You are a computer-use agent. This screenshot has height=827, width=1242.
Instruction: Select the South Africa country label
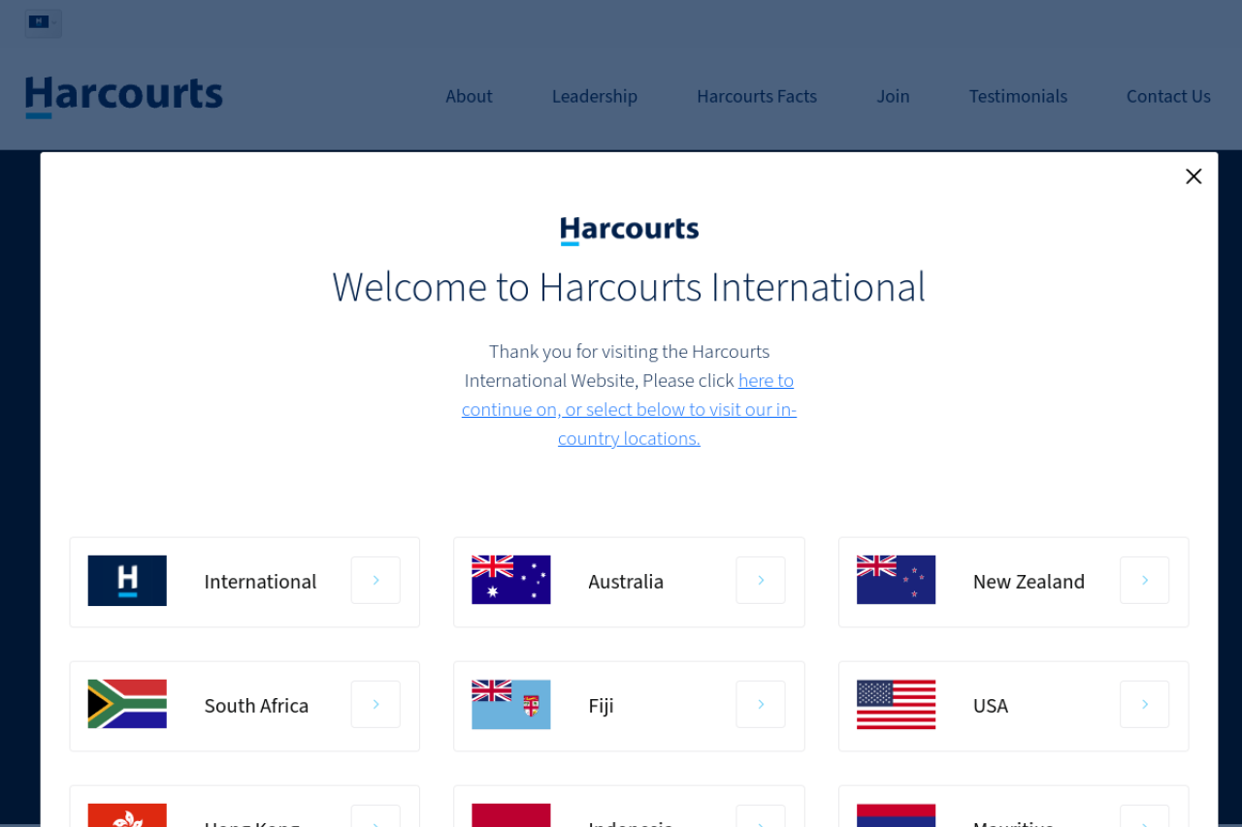[x=256, y=706]
